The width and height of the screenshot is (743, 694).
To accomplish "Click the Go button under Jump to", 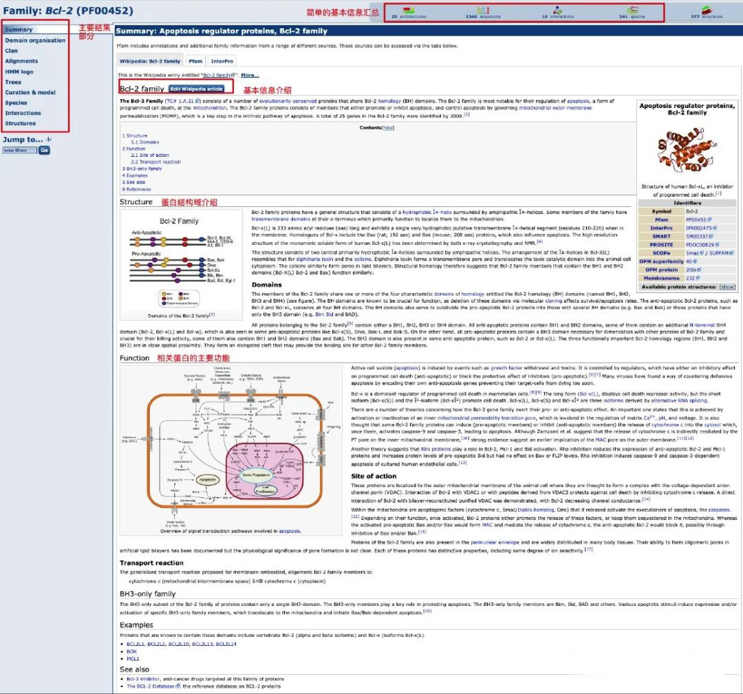I will pos(44,150).
